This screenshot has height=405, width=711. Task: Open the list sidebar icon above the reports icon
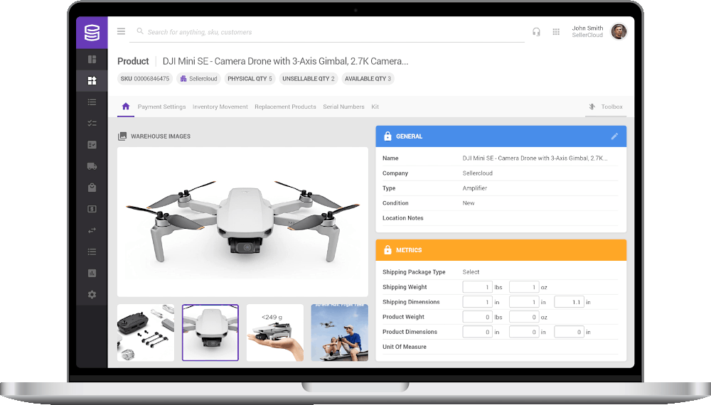(92, 252)
